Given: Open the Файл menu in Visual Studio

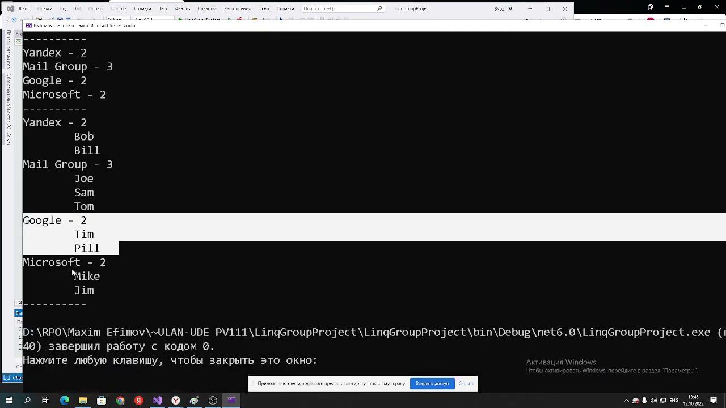Looking at the screenshot, I should 24,8.
